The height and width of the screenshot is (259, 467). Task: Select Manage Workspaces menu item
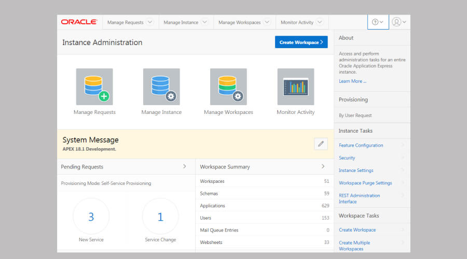pos(239,22)
